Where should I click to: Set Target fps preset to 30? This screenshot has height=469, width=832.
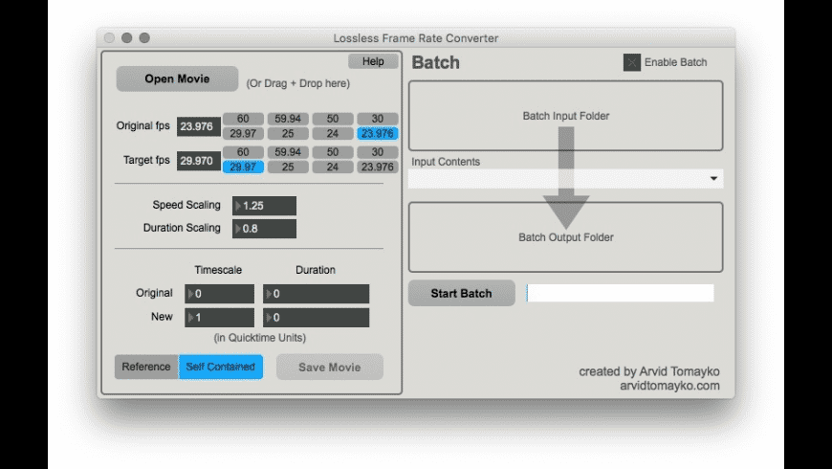pyautogui.click(x=377, y=152)
